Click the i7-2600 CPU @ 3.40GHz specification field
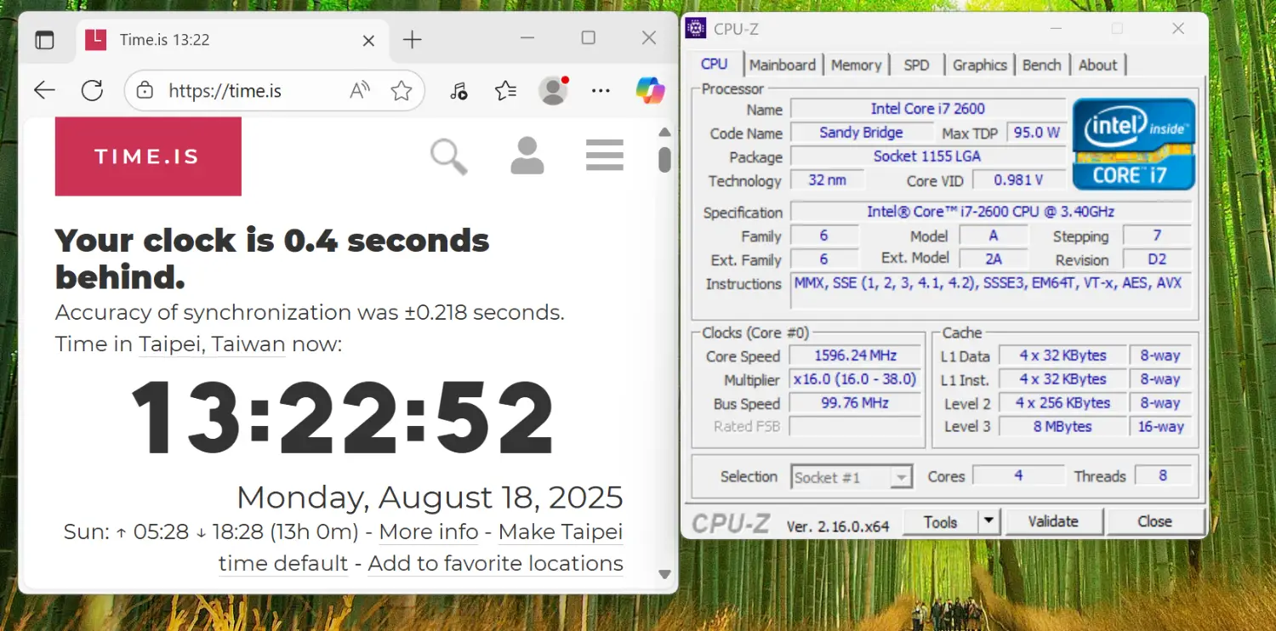The width and height of the screenshot is (1276, 631). 991,212
